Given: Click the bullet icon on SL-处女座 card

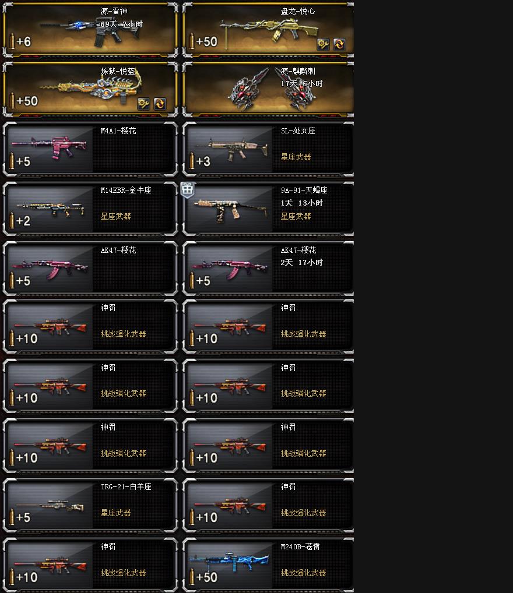Looking at the screenshot, I should (192, 161).
